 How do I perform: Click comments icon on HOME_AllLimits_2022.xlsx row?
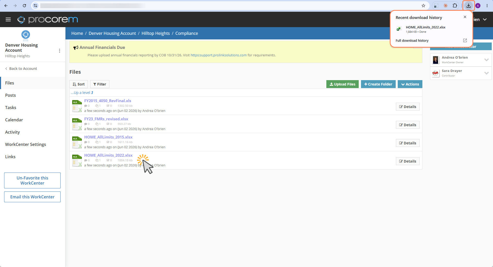[86, 160]
